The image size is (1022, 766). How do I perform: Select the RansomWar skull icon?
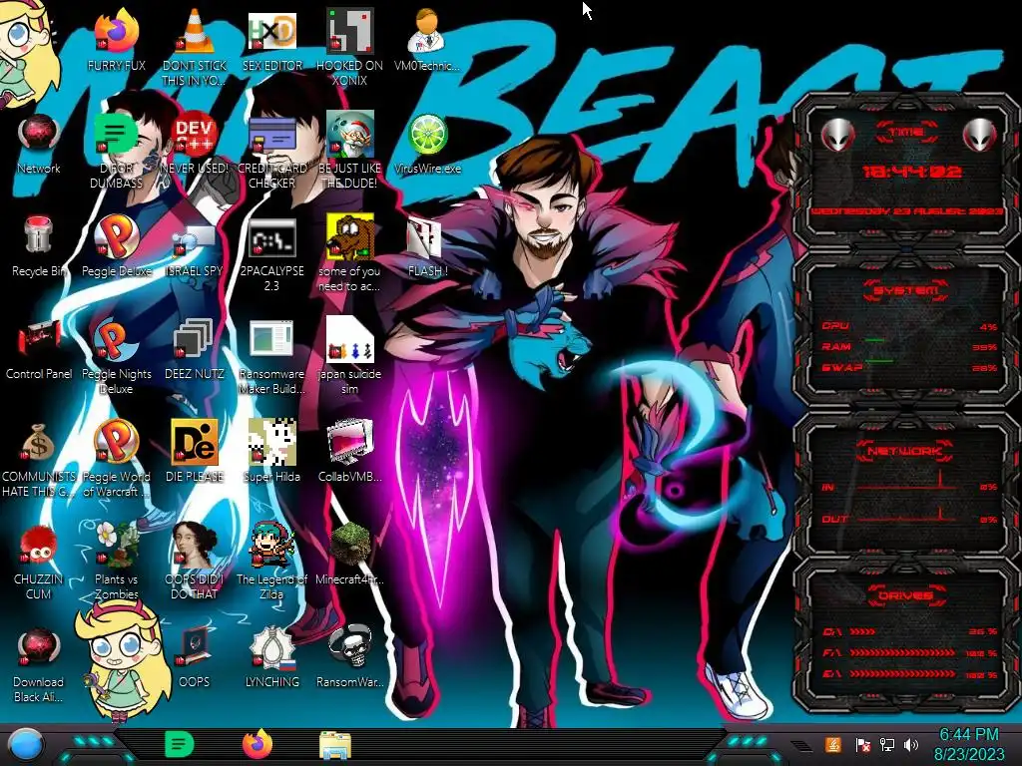coord(349,646)
